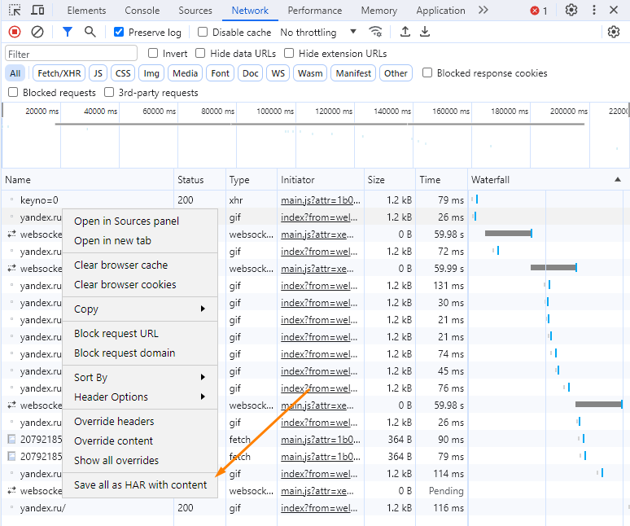Image resolution: width=630 pixels, height=526 pixels.
Task: Choose Block request URL
Action: [x=140, y=334]
